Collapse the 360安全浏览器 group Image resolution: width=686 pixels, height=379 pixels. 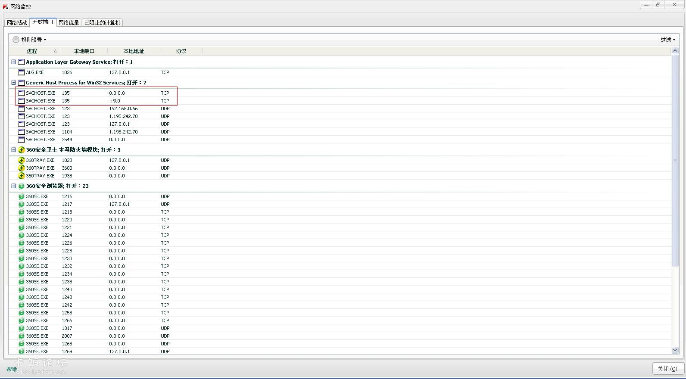coord(13,186)
